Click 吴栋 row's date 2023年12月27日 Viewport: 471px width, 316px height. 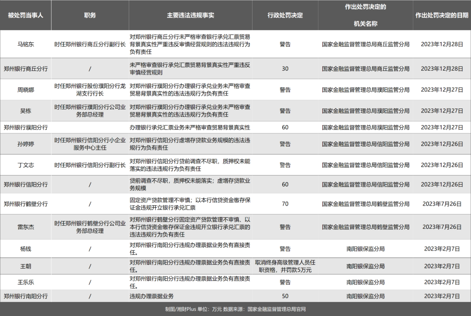click(442, 111)
